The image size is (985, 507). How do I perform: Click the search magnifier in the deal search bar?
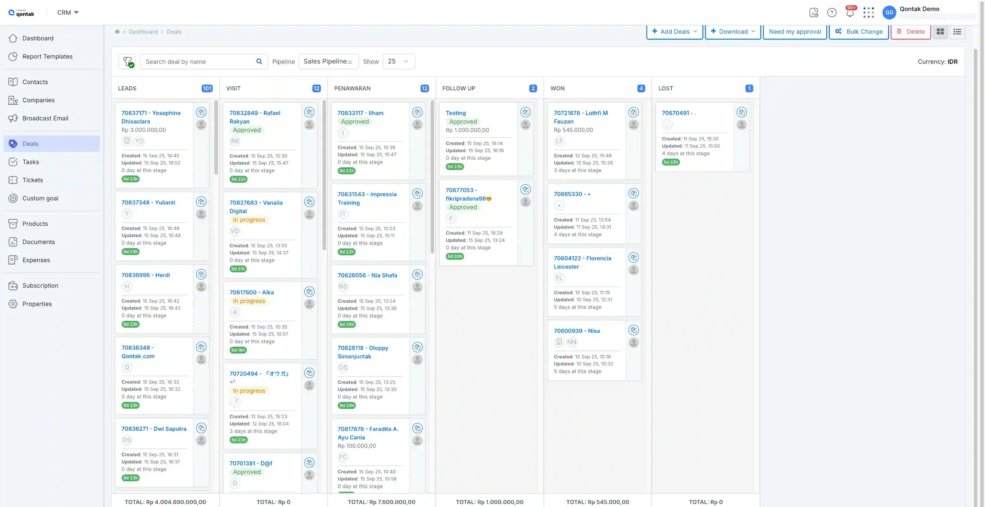[259, 62]
